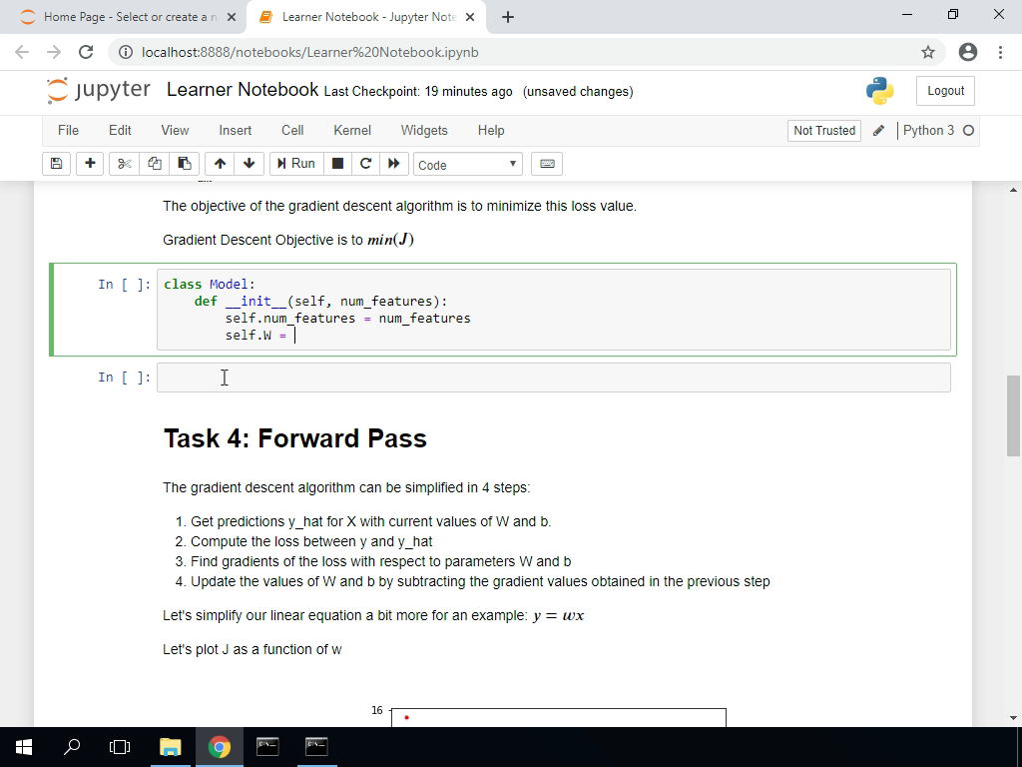
Task: Open first command prompt on taskbar
Action: pyautogui.click(x=267, y=747)
